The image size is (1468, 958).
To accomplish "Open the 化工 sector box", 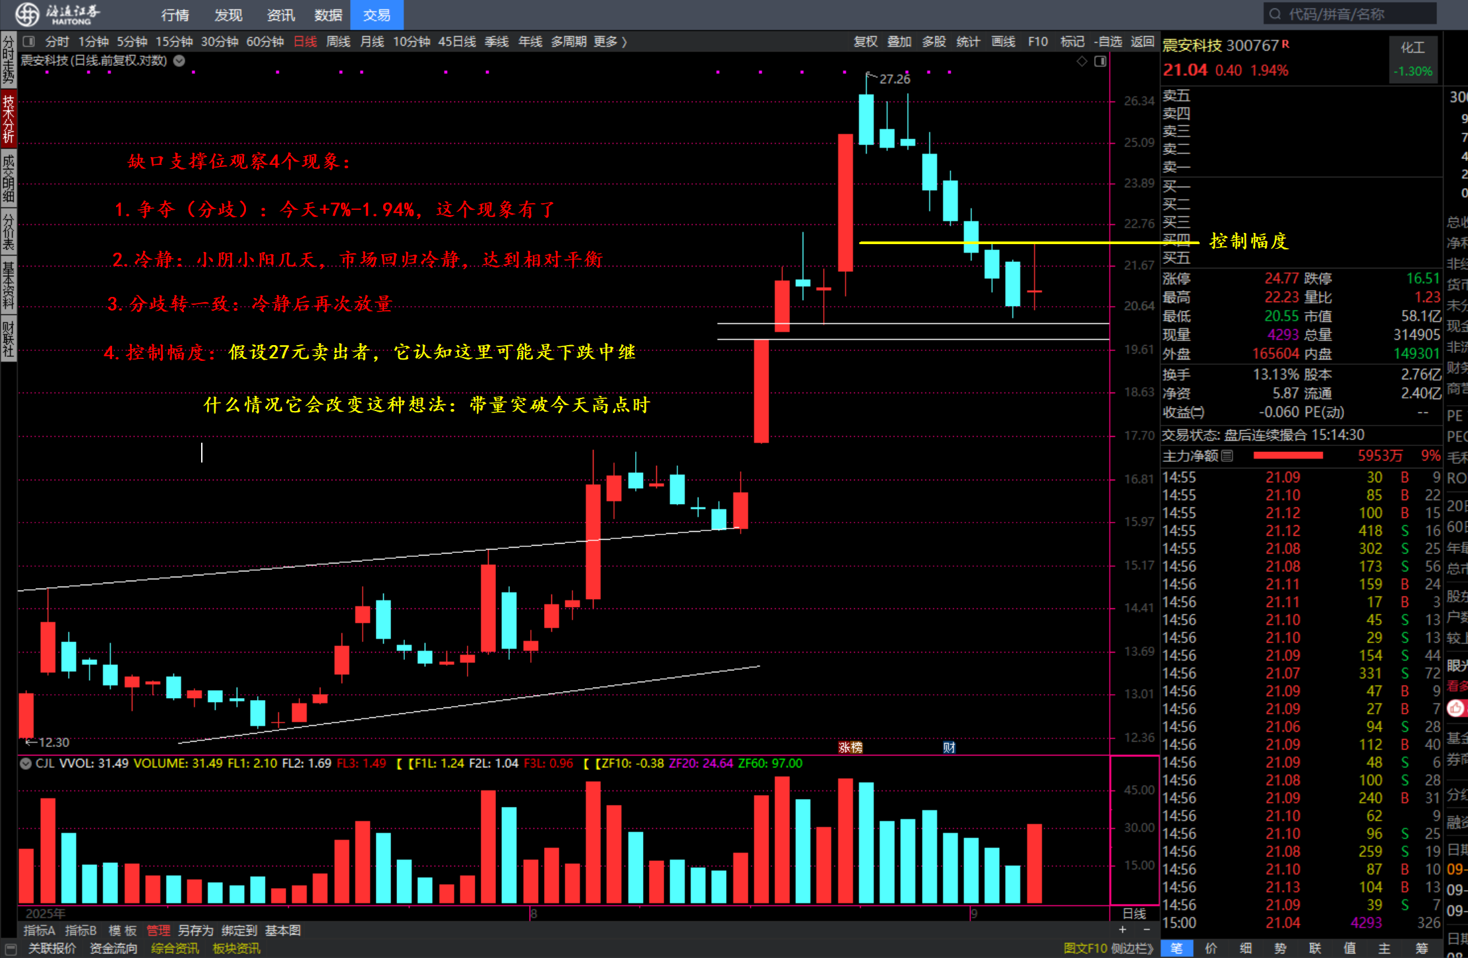I will click(1413, 59).
